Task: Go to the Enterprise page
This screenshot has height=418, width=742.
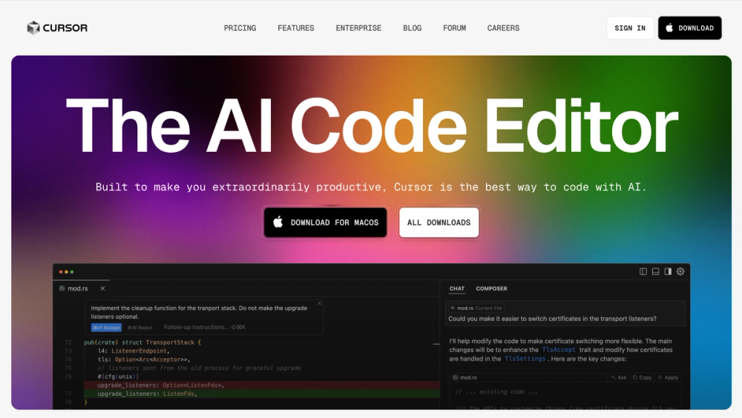Action: (x=358, y=28)
